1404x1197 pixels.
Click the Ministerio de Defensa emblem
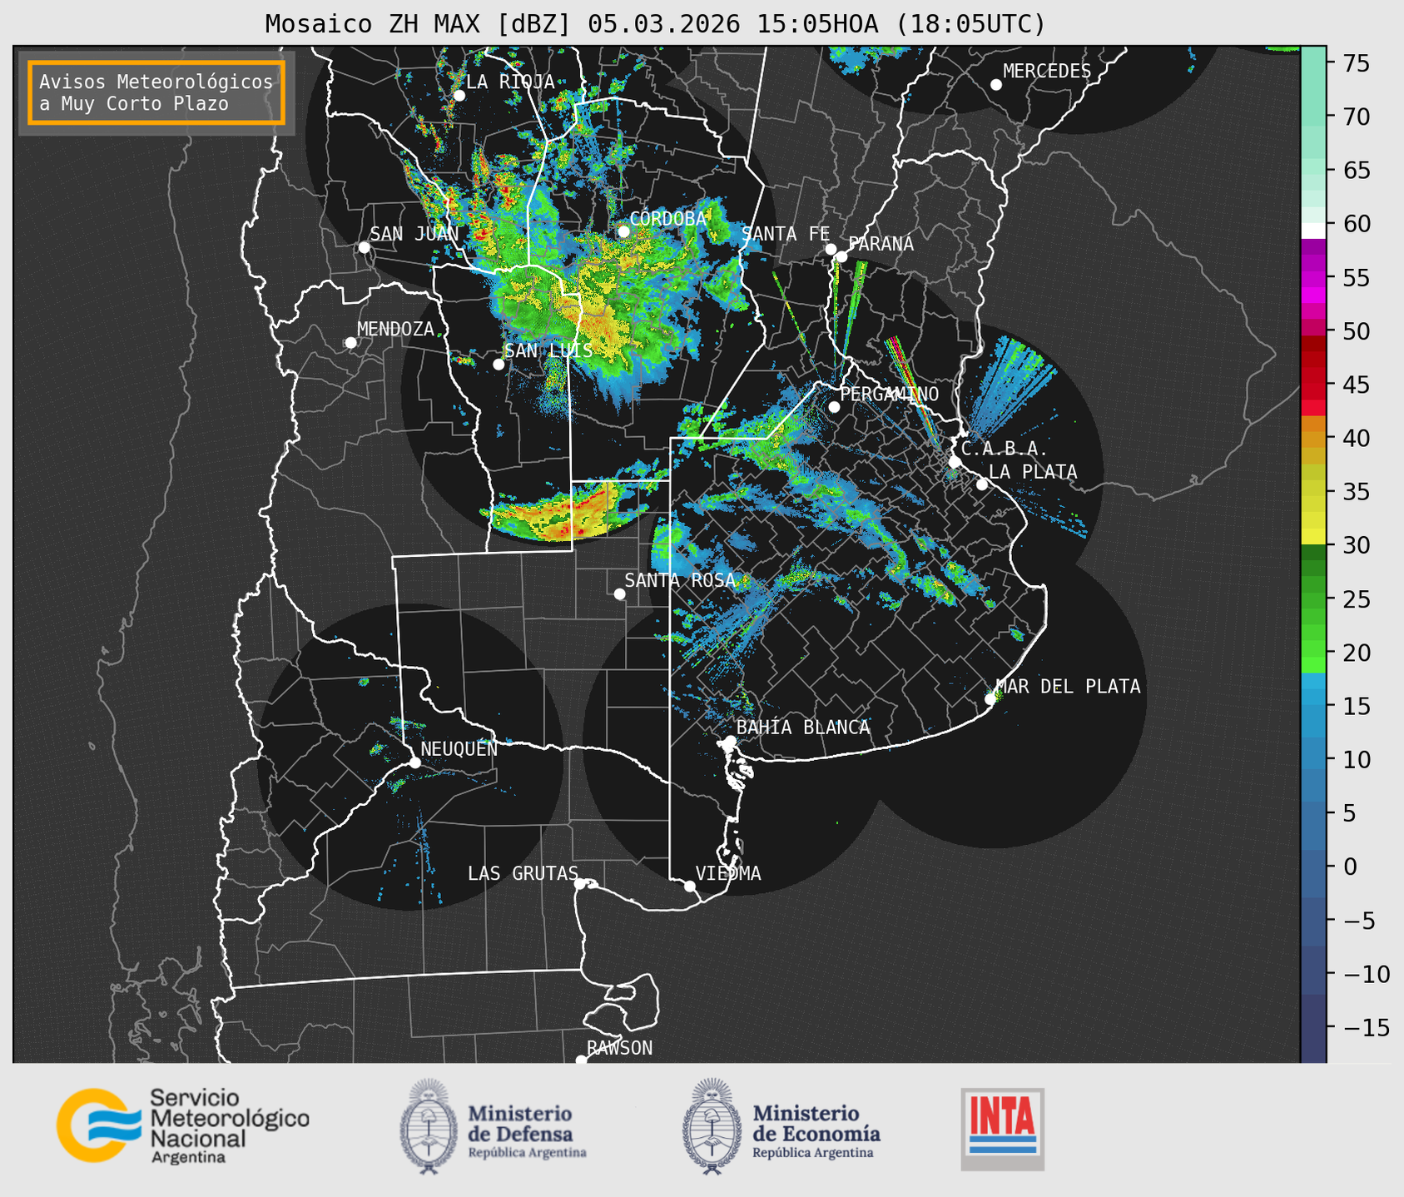tap(429, 1126)
